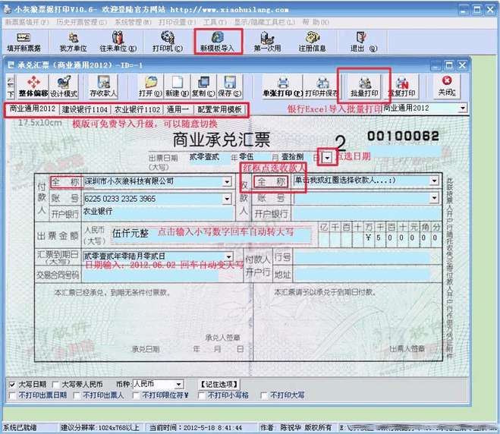Enable the 大写带人民币 checkbox
This screenshot has height=434, width=500.
coord(55,385)
